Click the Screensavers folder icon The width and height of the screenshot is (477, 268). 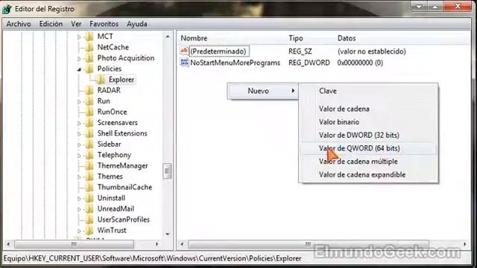(x=89, y=122)
